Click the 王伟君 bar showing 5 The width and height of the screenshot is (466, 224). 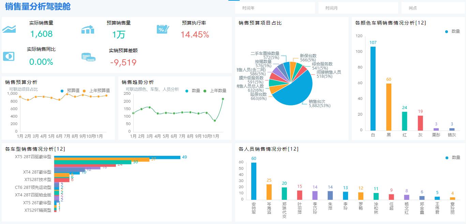click(x=437, y=198)
